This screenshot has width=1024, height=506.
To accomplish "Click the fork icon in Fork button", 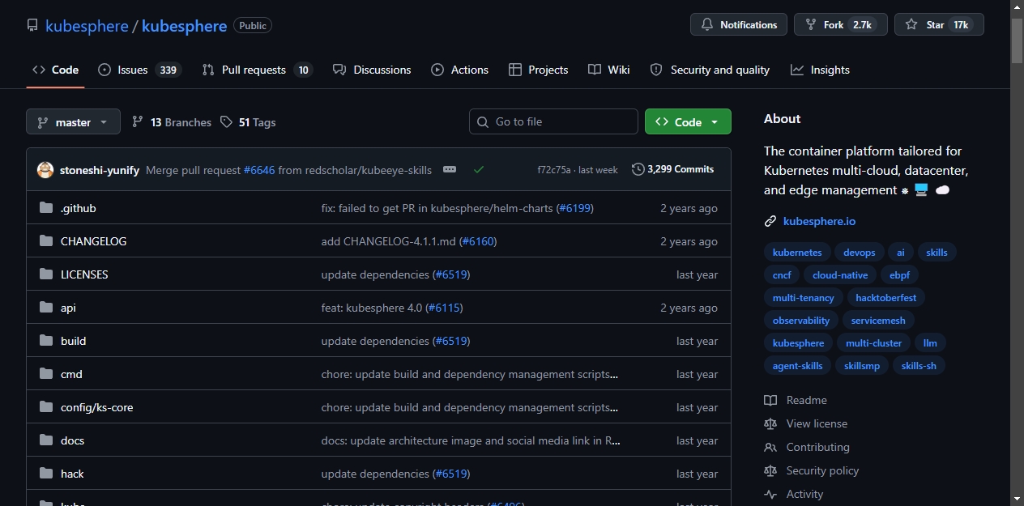I will [811, 25].
